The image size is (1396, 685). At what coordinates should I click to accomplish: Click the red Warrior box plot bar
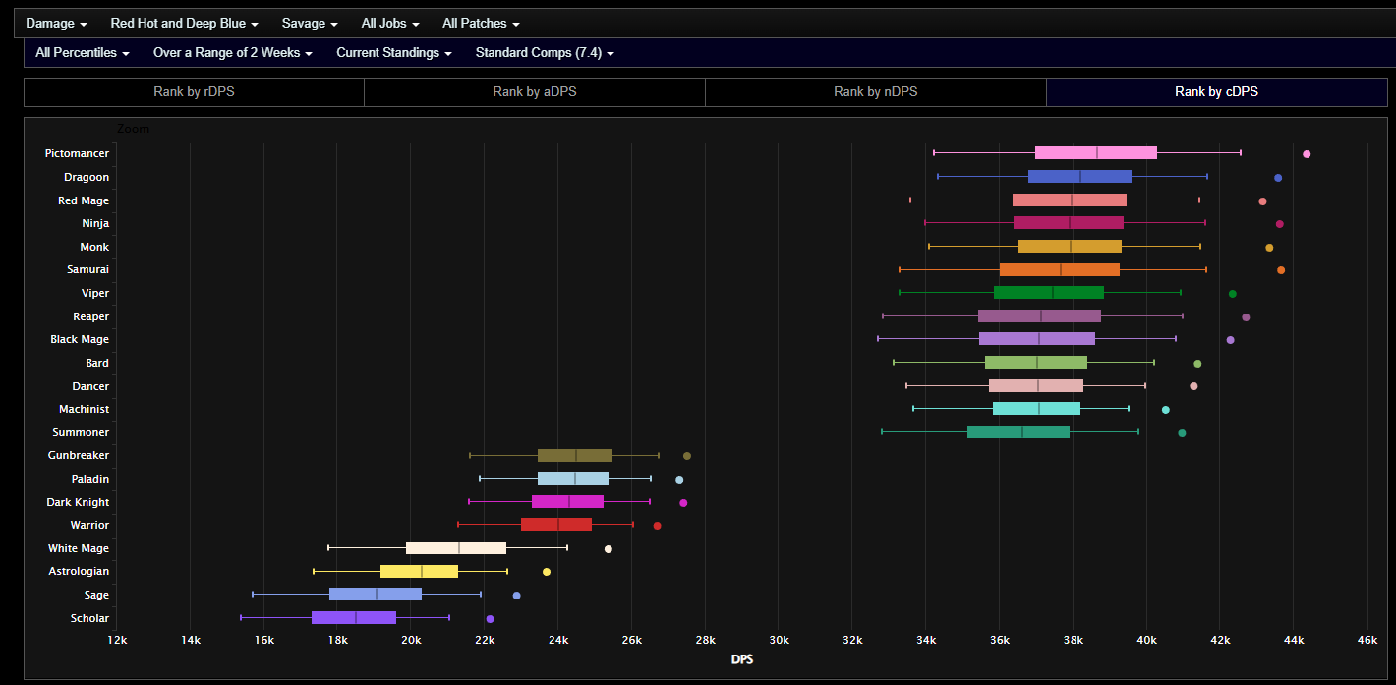[x=556, y=524]
